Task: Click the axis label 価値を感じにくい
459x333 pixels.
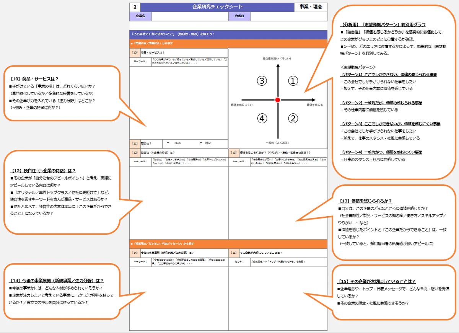Action: [241, 104]
